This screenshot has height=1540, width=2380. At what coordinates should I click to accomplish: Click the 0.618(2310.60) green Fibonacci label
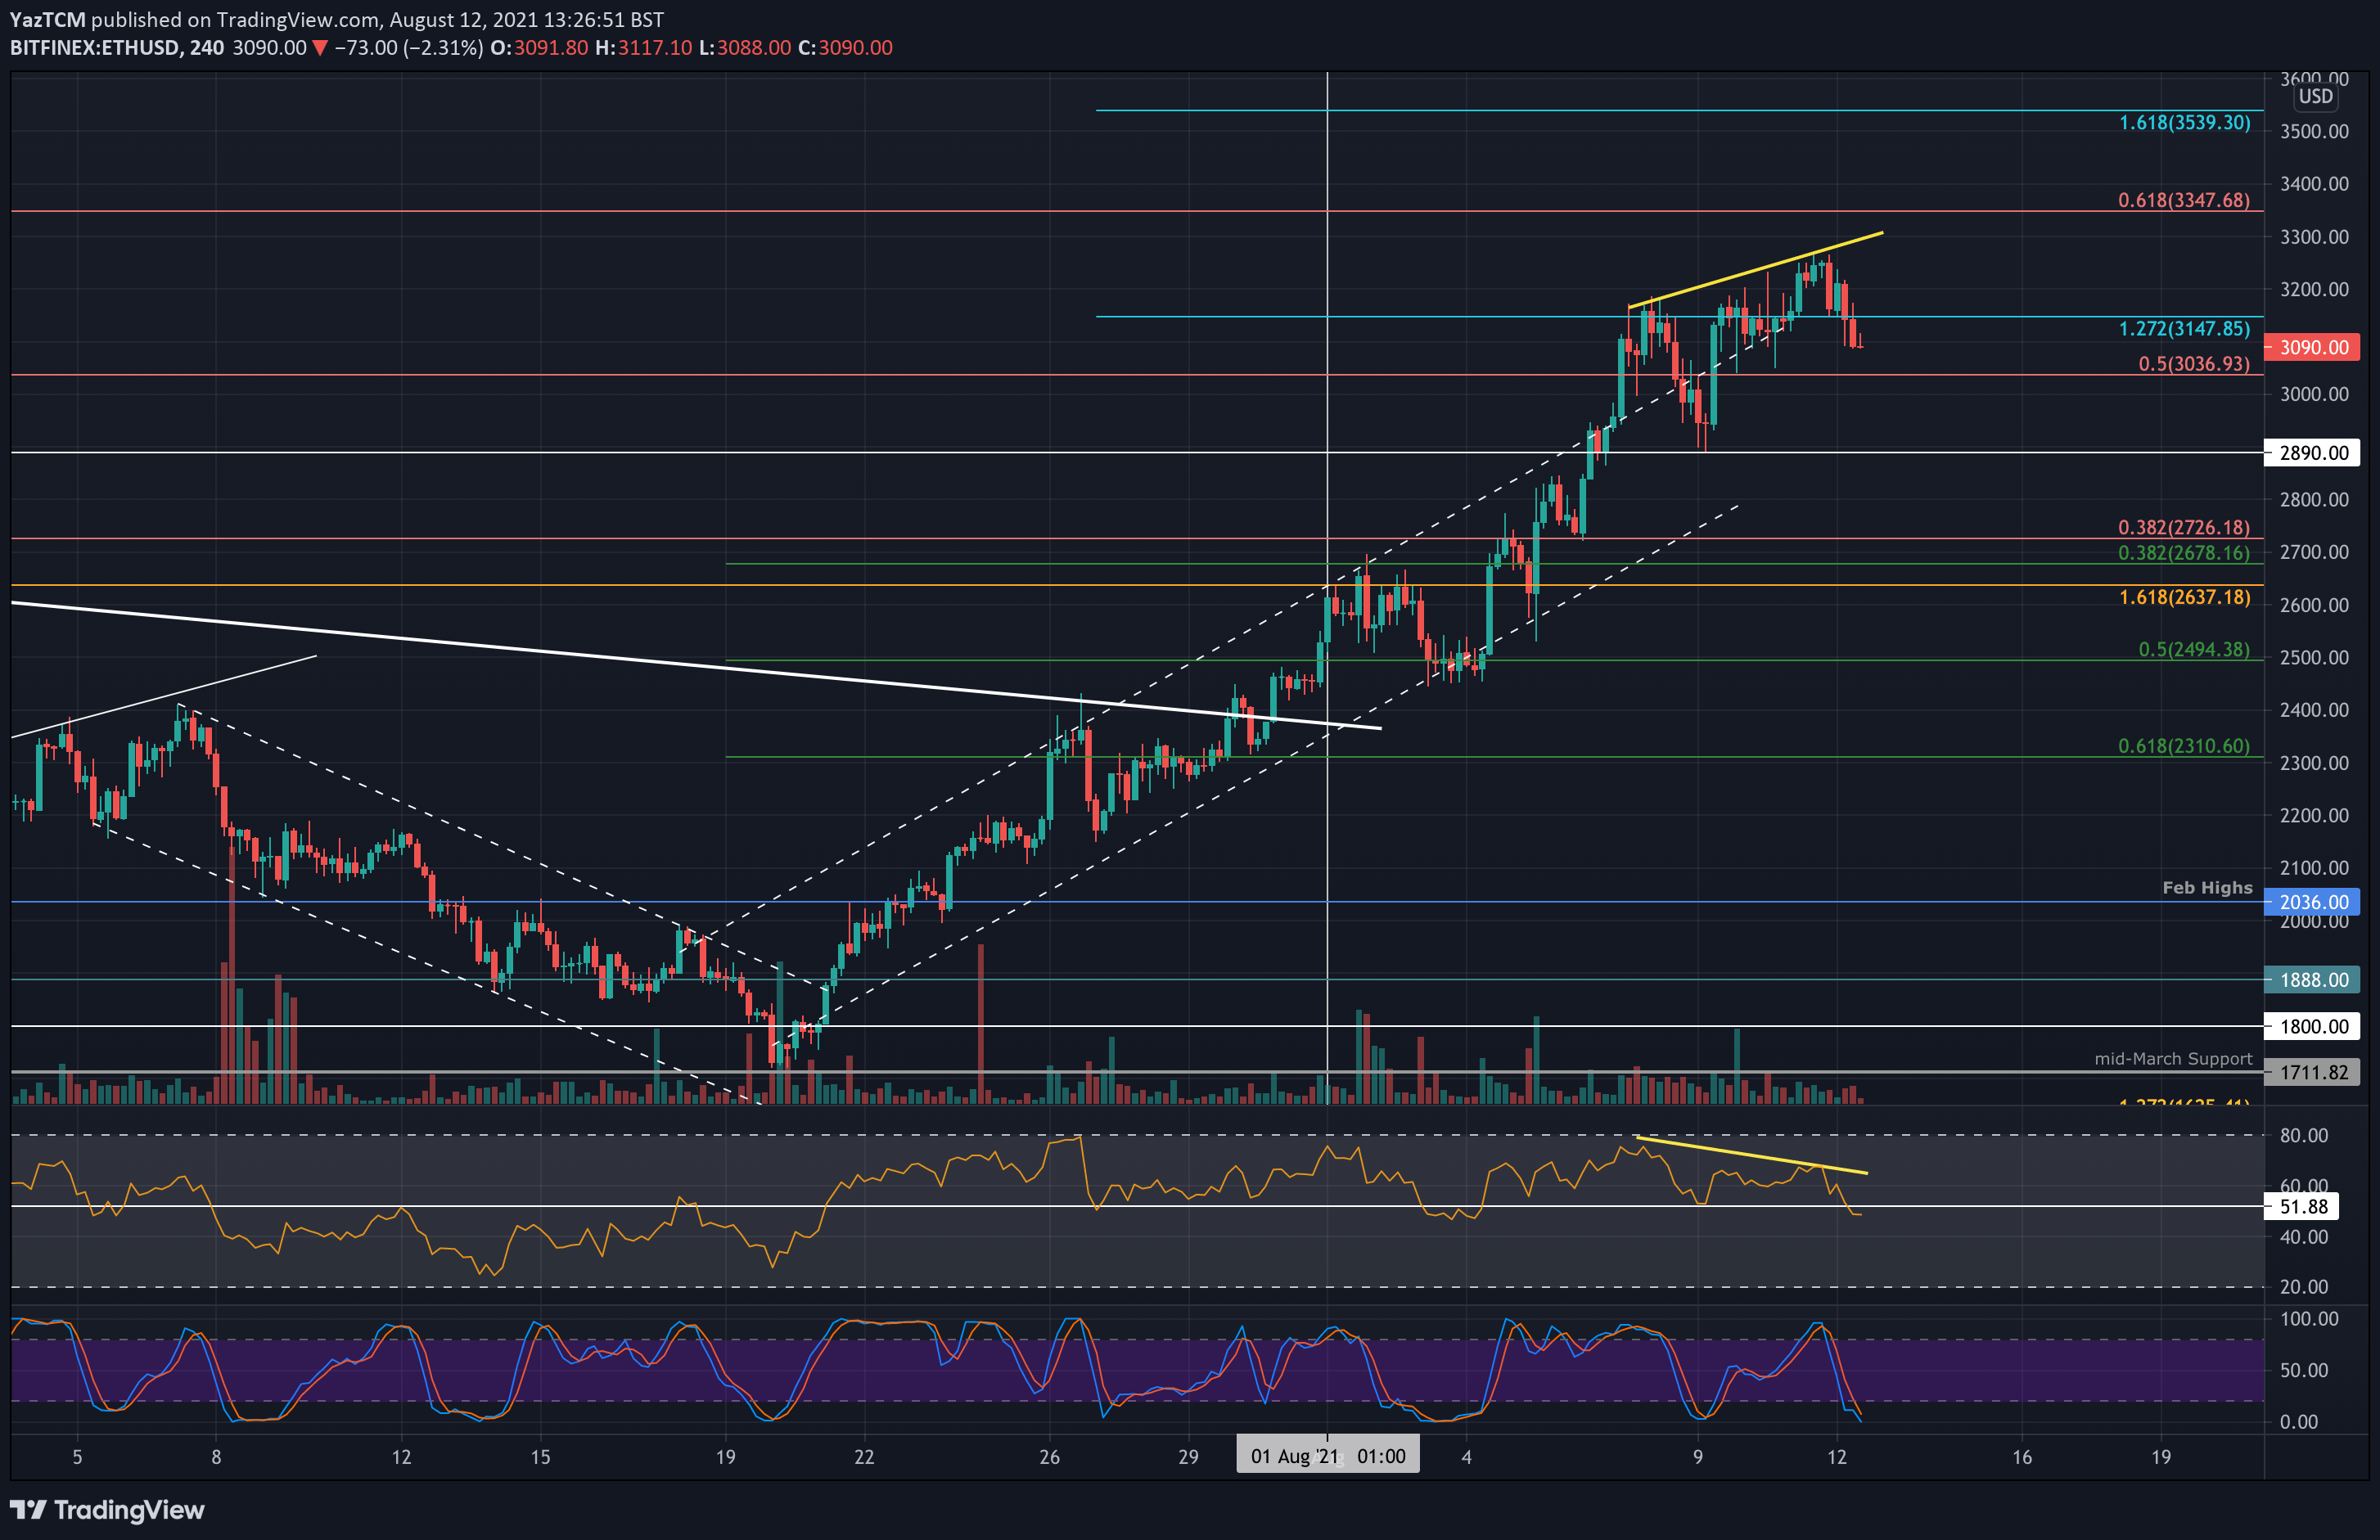point(2184,746)
